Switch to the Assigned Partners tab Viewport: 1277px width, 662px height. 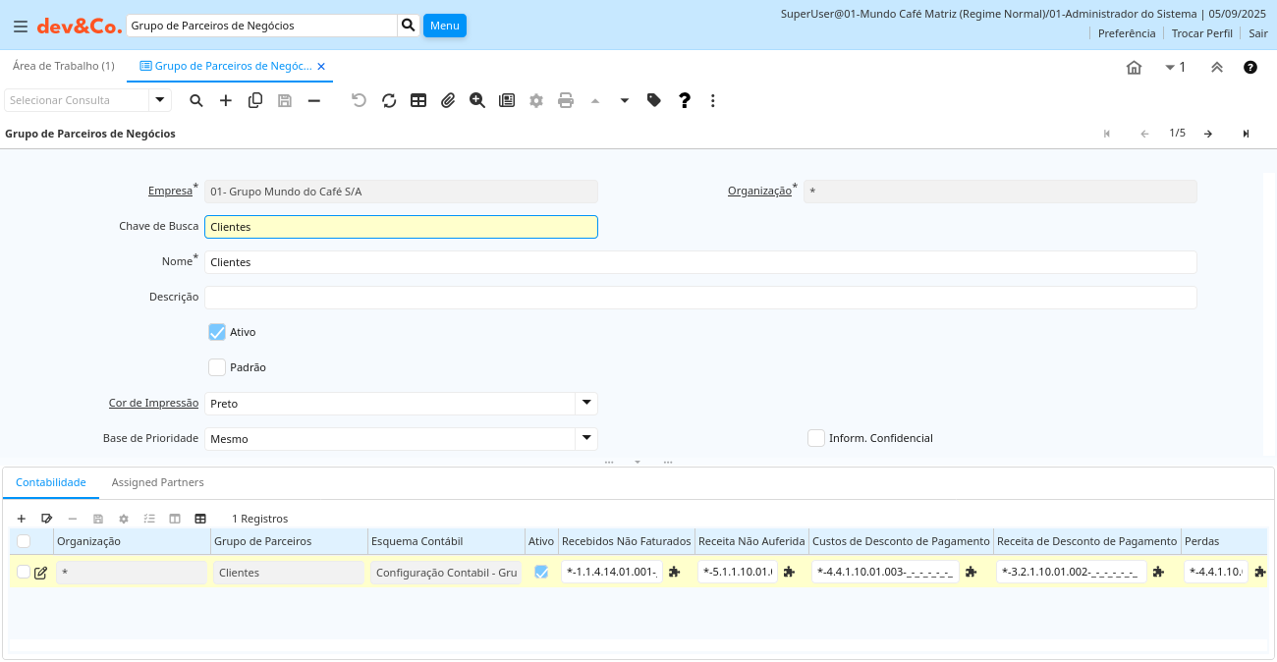point(157,482)
